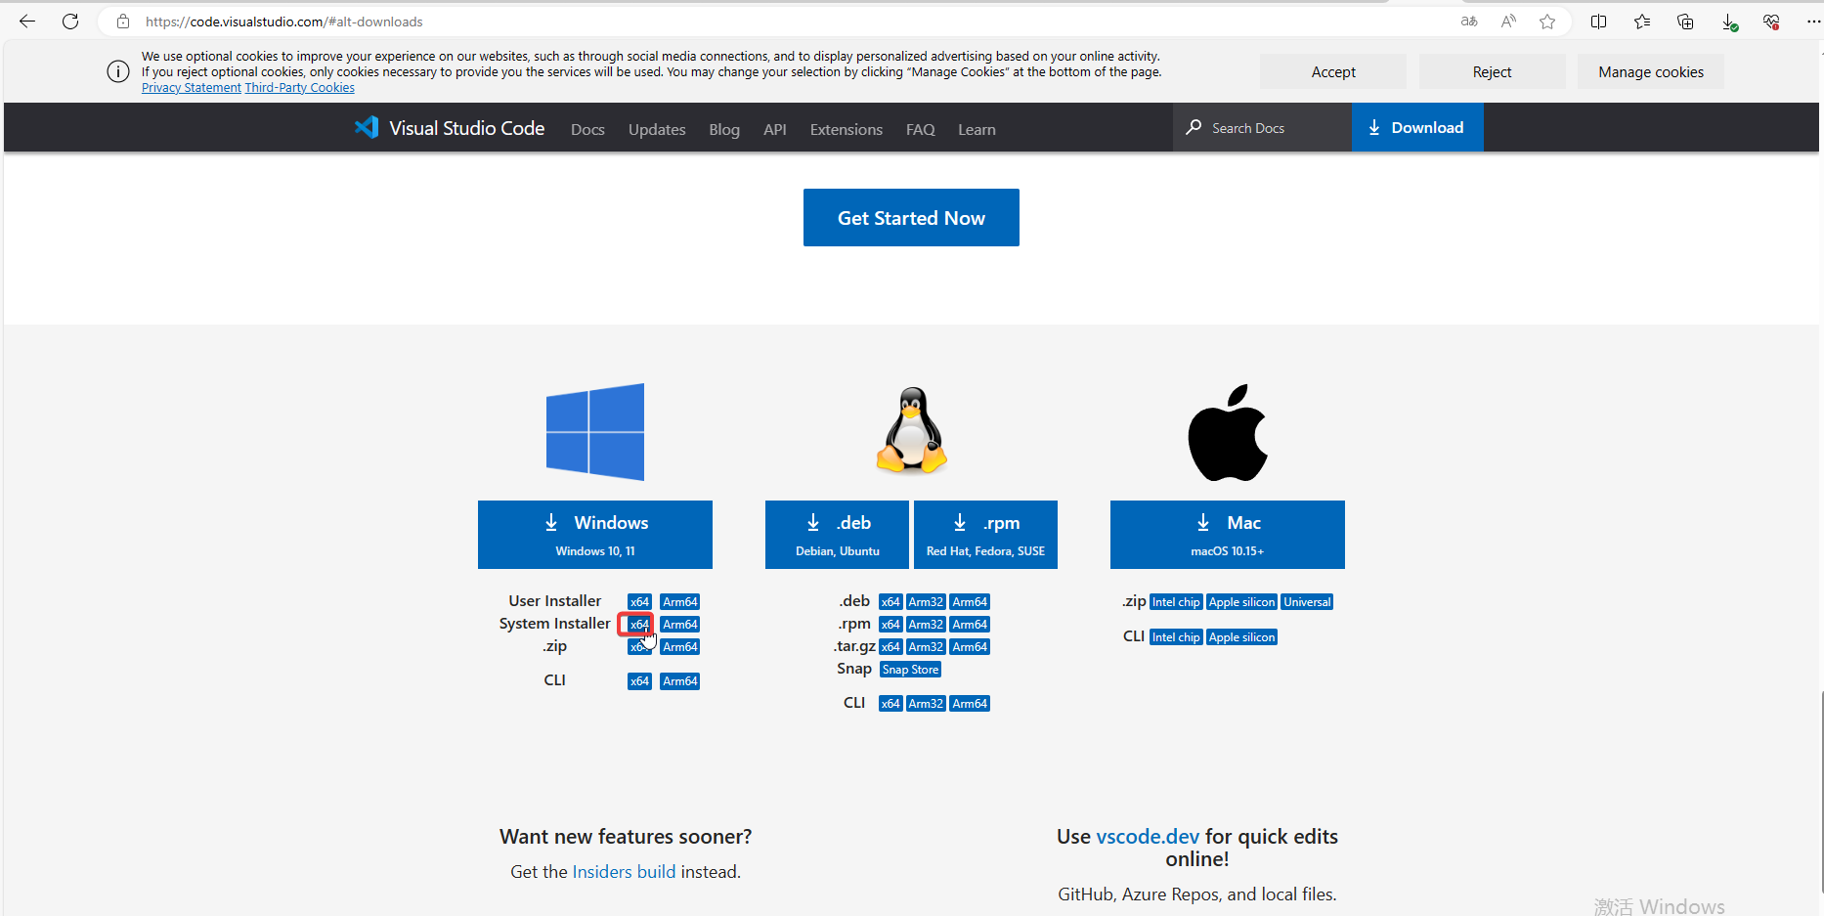Click the Apple logo image

(x=1228, y=432)
